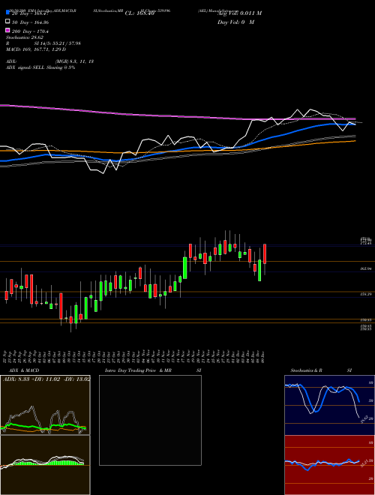The width and height of the screenshot is (375, 495).
Task: Click the tall green candle before the last candle
Action: [259, 270]
